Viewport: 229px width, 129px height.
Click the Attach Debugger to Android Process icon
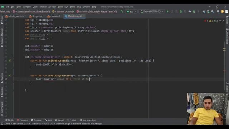coord(194,11)
